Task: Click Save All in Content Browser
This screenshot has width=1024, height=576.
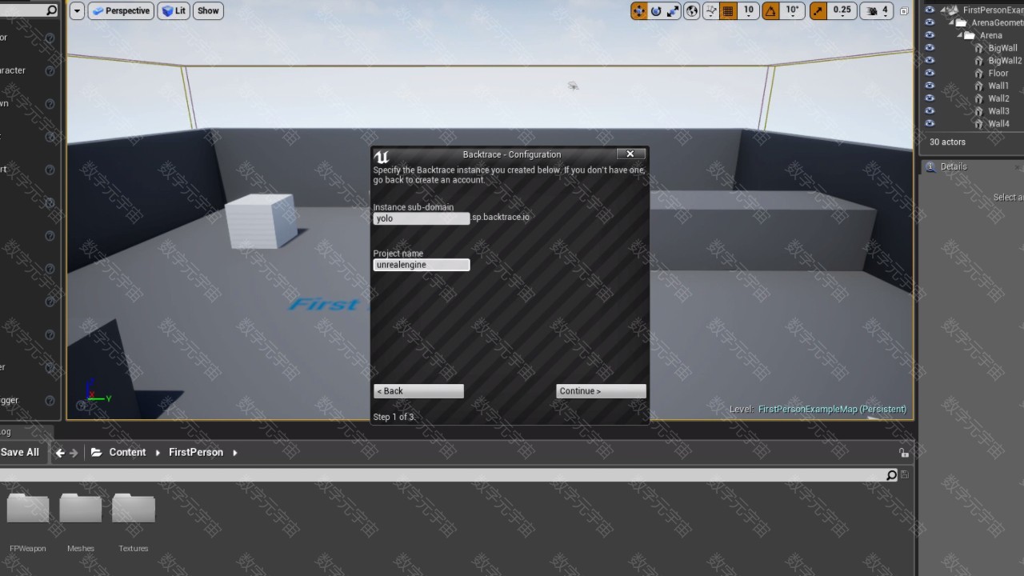Action: (19, 452)
